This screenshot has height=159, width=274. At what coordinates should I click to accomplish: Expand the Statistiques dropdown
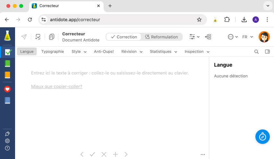point(163,52)
